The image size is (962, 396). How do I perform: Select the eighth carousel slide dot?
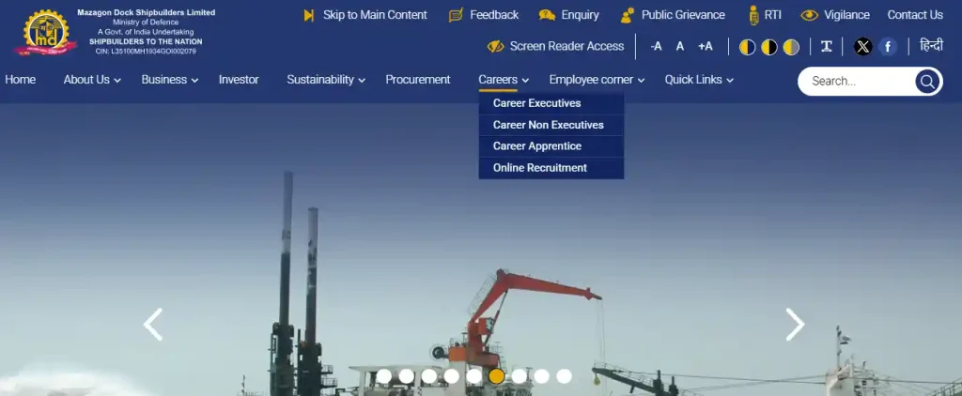click(542, 375)
